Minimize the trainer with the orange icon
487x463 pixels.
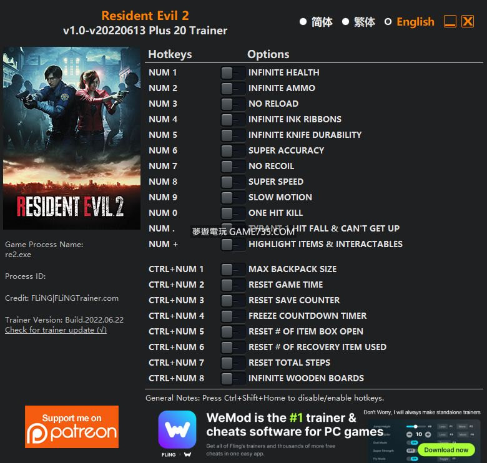(x=450, y=22)
